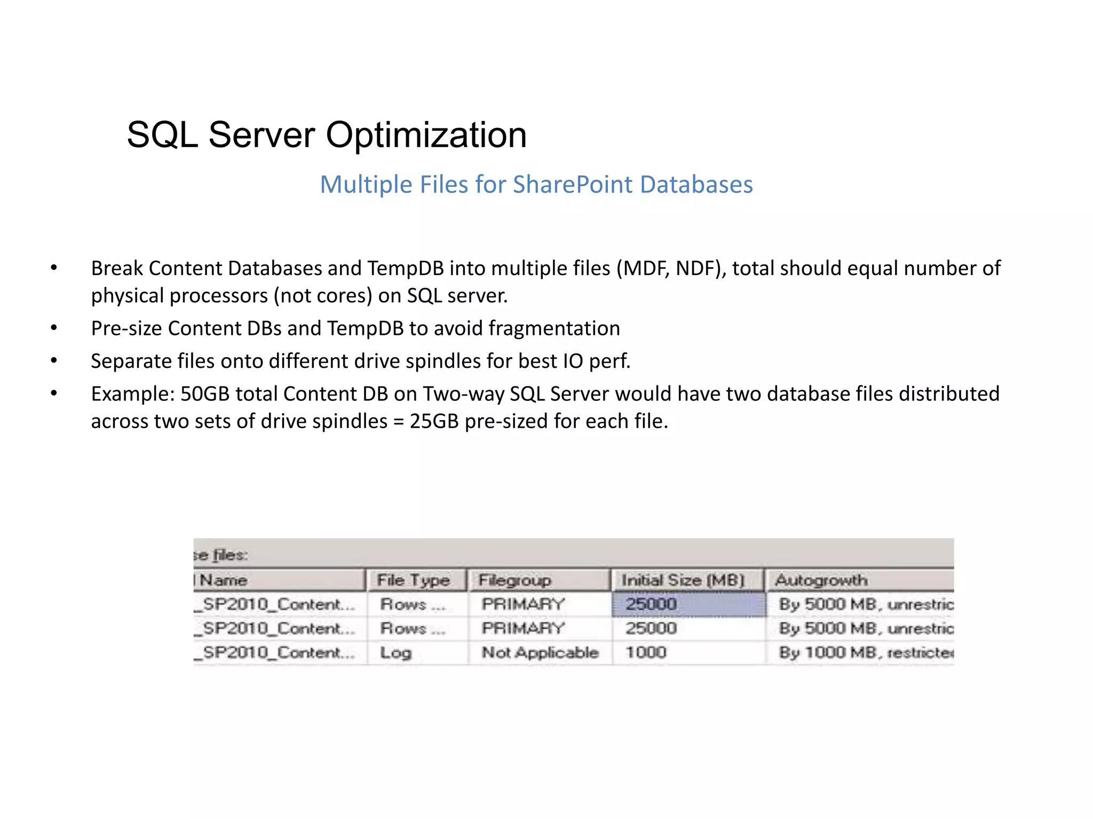Click the SQL Server Optimization title
Screen dimensions: 1093x819
(x=327, y=135)
